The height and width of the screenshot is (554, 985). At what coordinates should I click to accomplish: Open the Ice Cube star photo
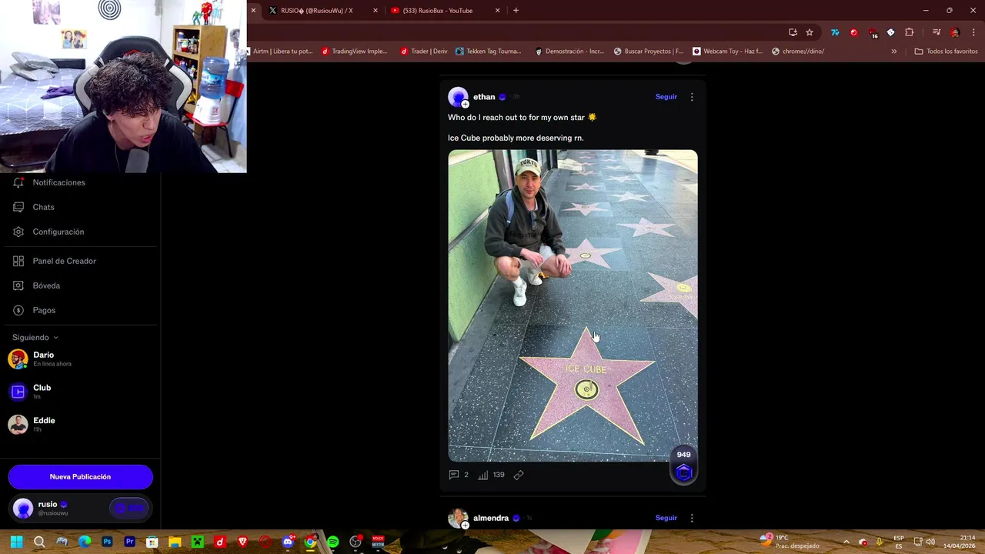pyautogui.click(x=573, y=305)
